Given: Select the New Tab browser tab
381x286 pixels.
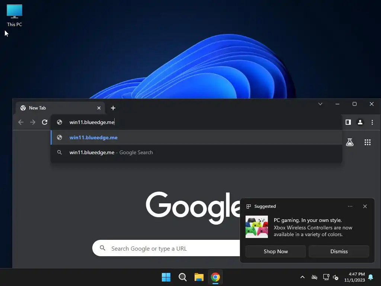Looking at the screenshot, I should [x=61, y=108].
